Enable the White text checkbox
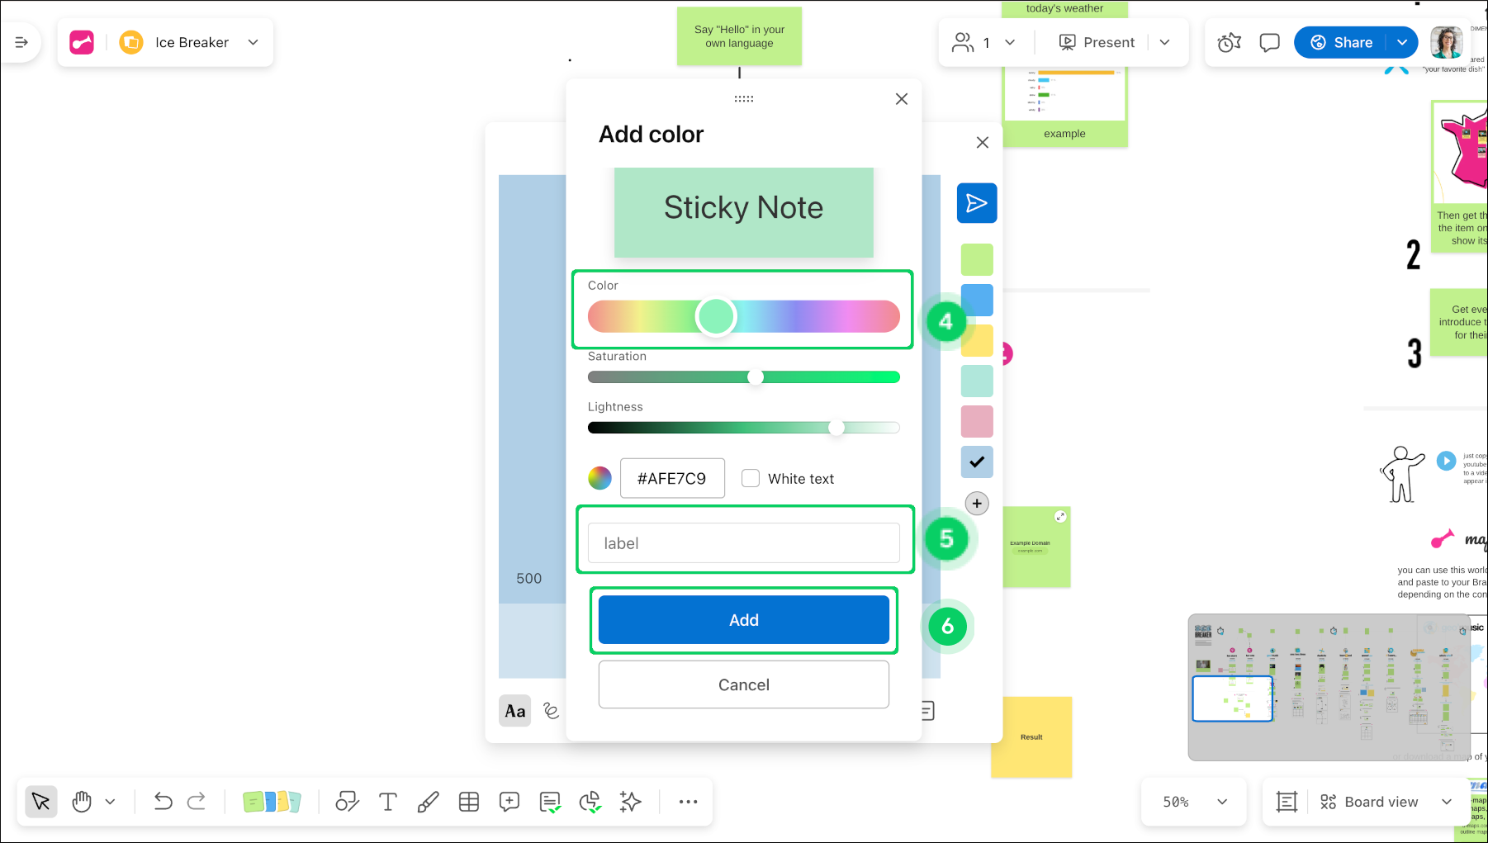 751,479
